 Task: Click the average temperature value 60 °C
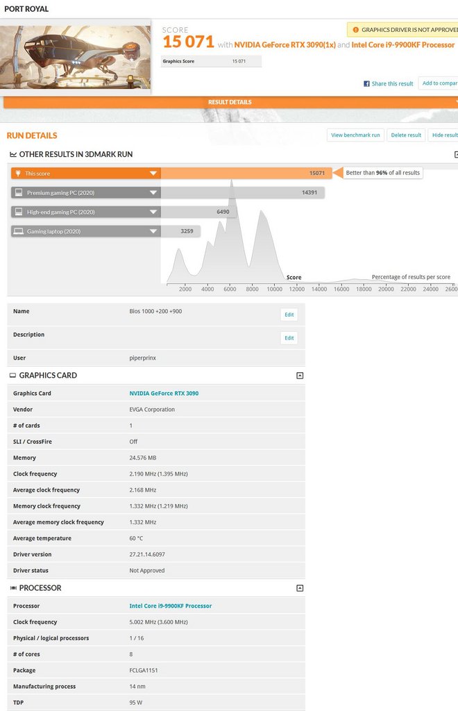click(x=136, y=538)
